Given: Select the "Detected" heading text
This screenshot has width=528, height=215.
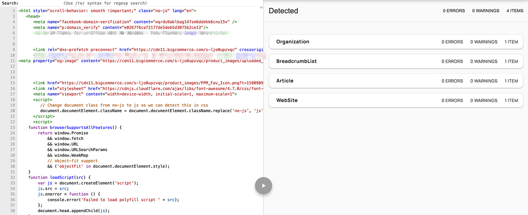Looking at the screenshot, I should coord(283,11).
